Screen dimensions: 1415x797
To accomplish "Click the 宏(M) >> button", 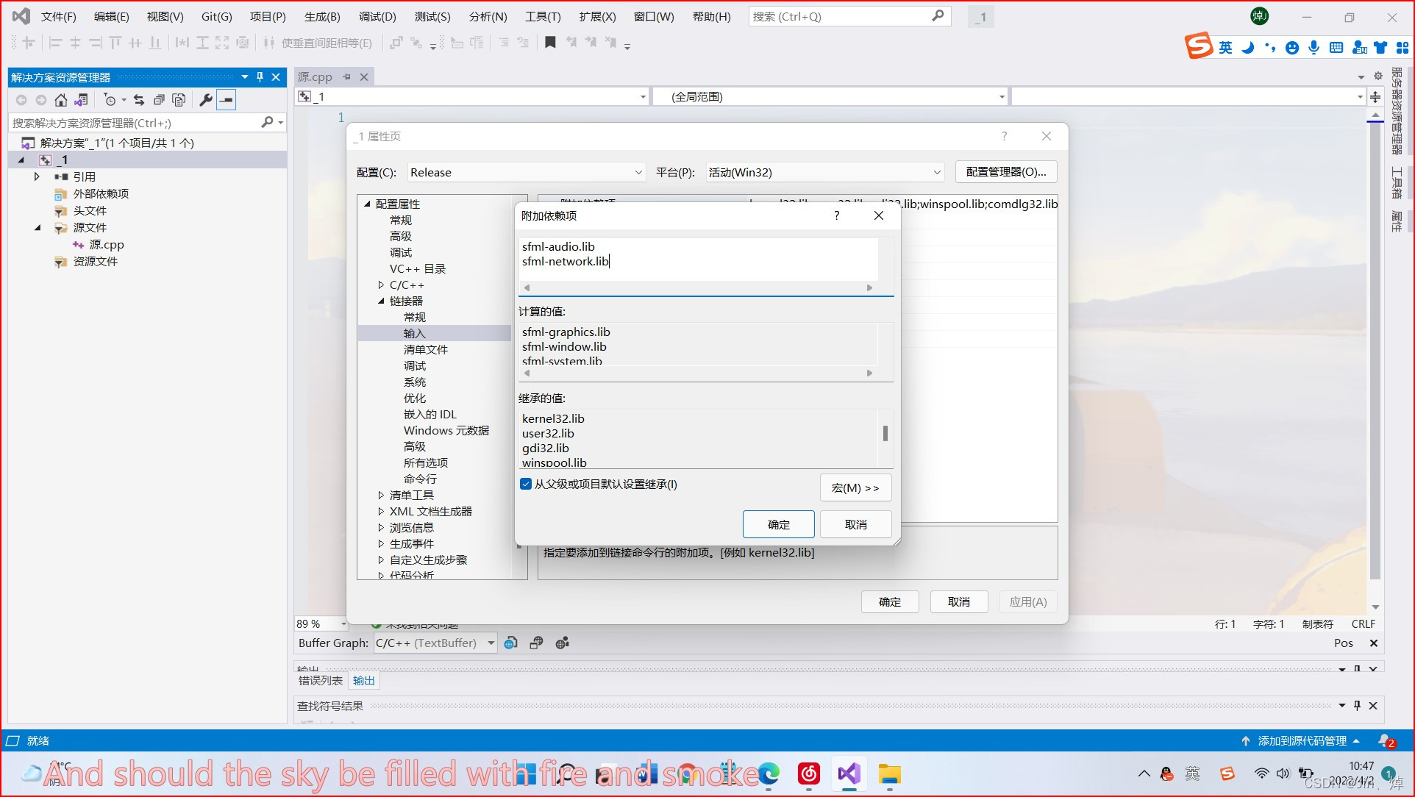I will pyautogui.click(x=855, y=487).
